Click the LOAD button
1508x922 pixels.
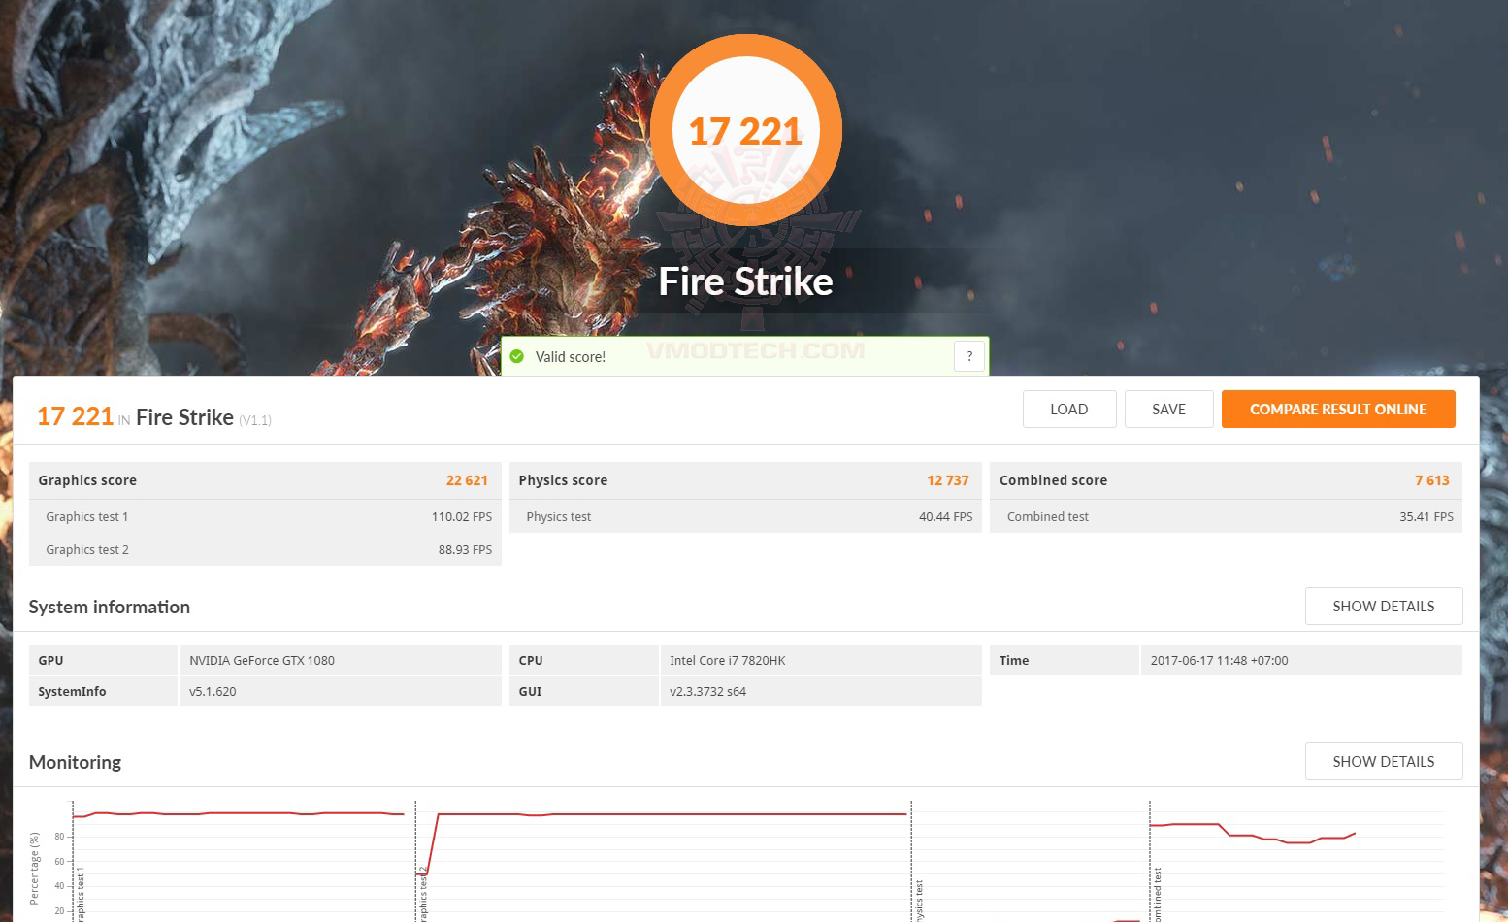coord(1068,409)
